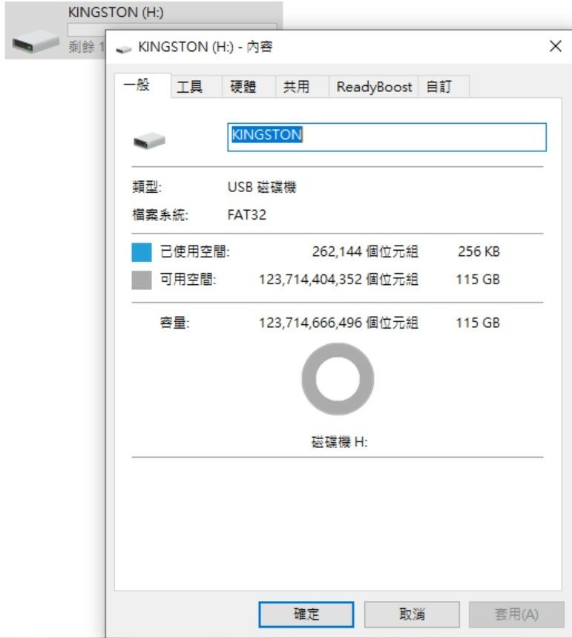Click the 'KINGSTON (H:)' drive name in Explorer
Screen dimensions: 572x638
pos(116,12)
